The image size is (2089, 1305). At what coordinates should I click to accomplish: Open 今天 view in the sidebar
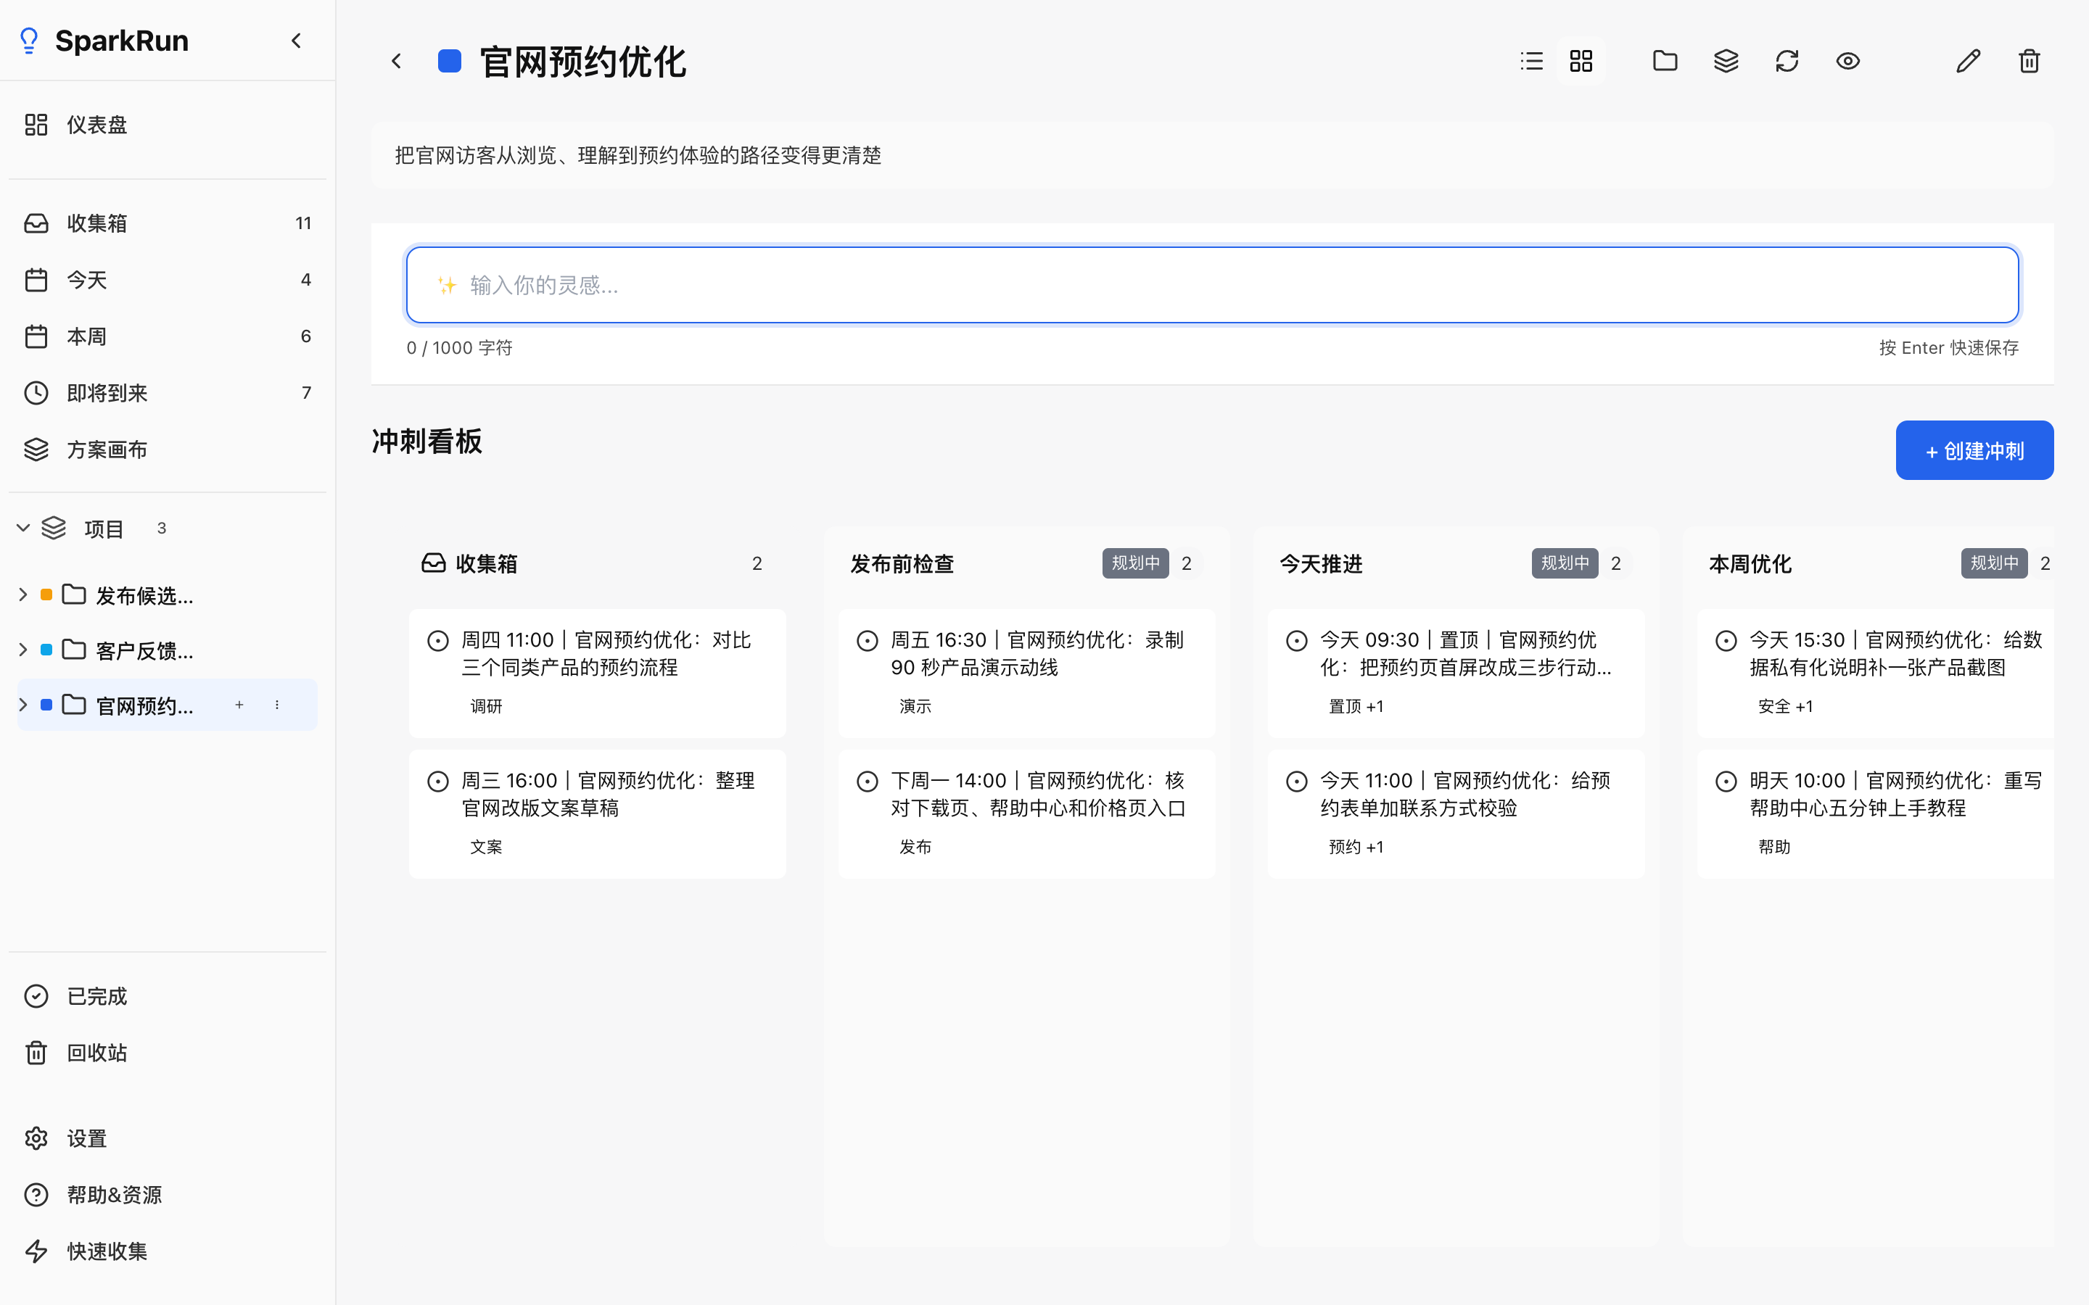pyautogui.click(x=168, y=280)
